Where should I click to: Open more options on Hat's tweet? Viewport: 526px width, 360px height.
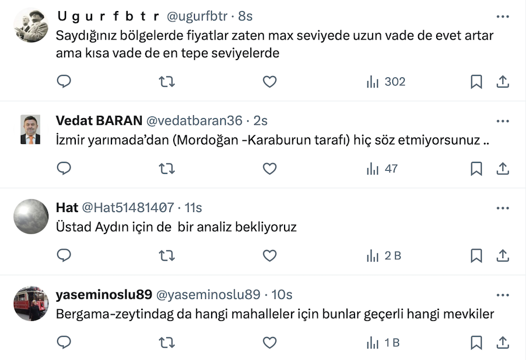pos(503,207)
